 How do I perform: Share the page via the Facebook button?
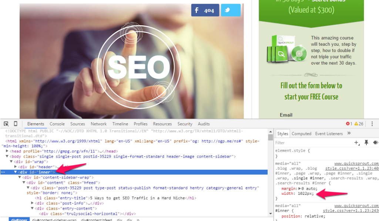pyautogui.click(x=205, y=10)
